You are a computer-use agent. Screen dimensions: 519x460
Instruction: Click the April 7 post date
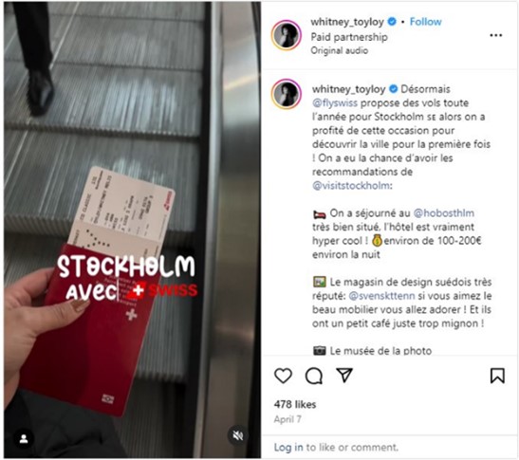[x=287, y=419]
